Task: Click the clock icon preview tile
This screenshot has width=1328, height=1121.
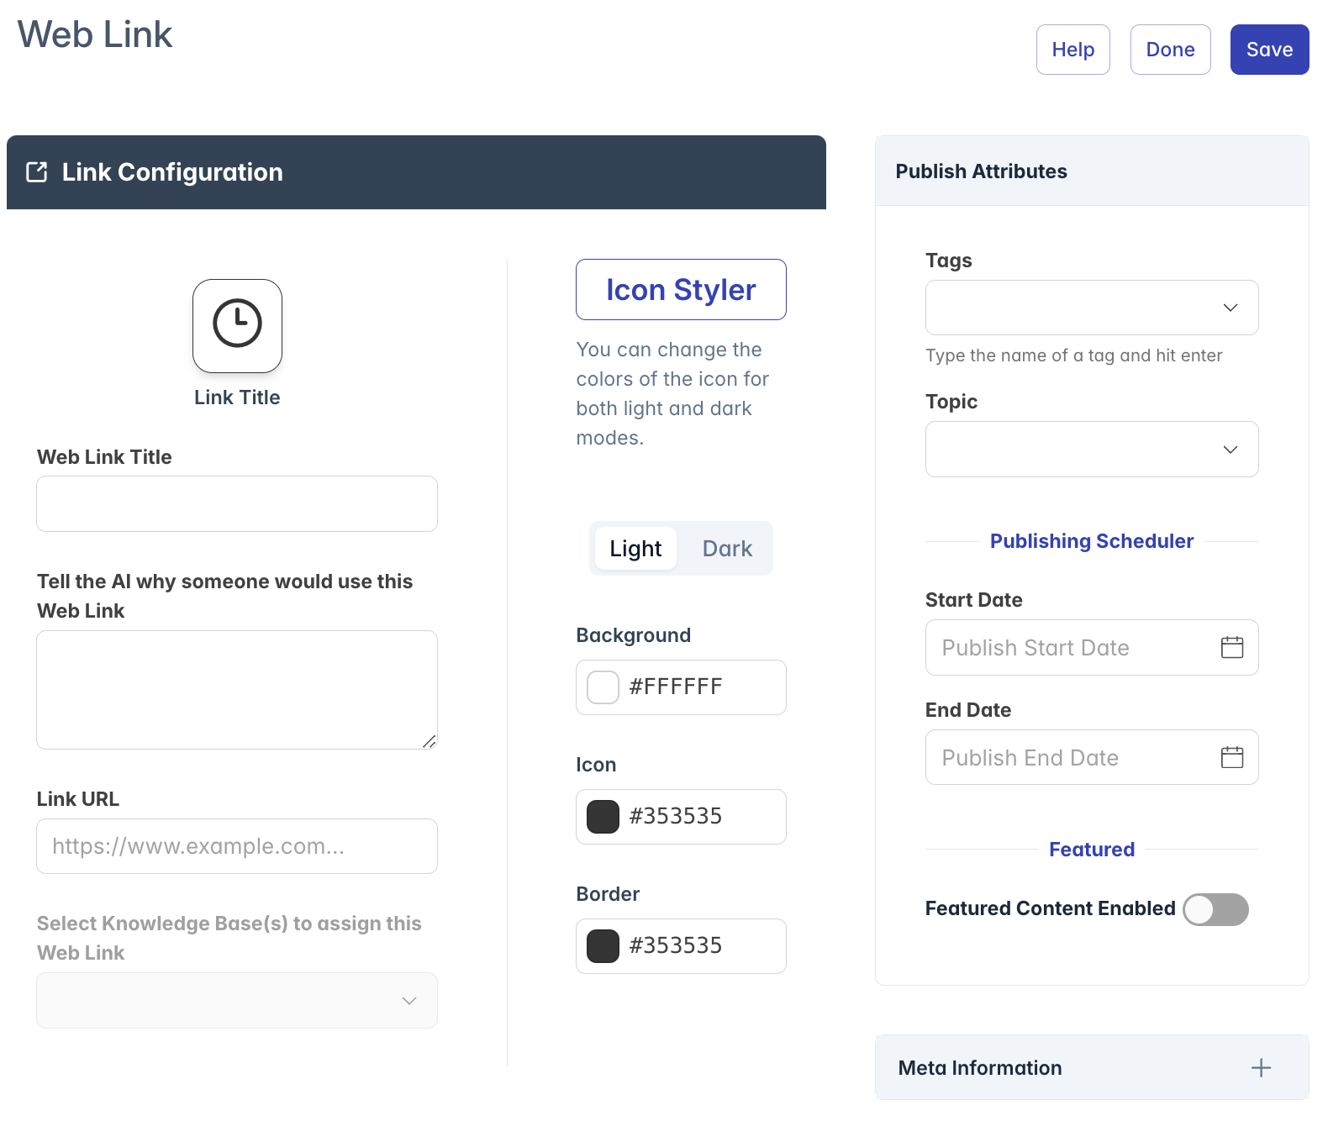Action: pyautogui.click(x=237, y=326)
